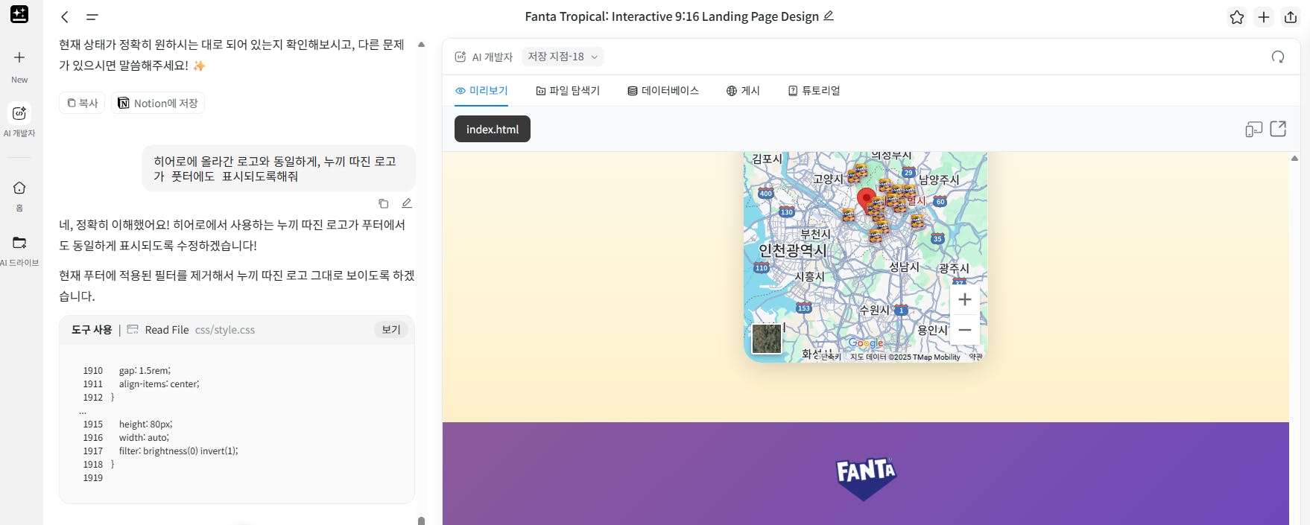Zoom in on the map
The image size is (1310, 525).
965,299
